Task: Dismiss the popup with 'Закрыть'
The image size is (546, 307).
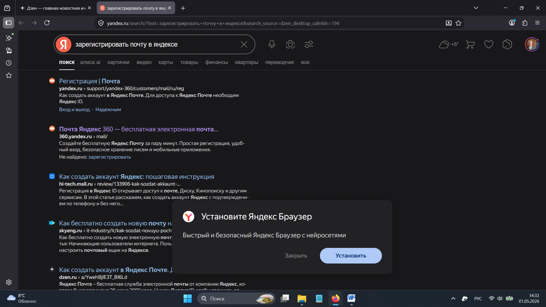Action: pyautogui.click(x=296, y=256)
